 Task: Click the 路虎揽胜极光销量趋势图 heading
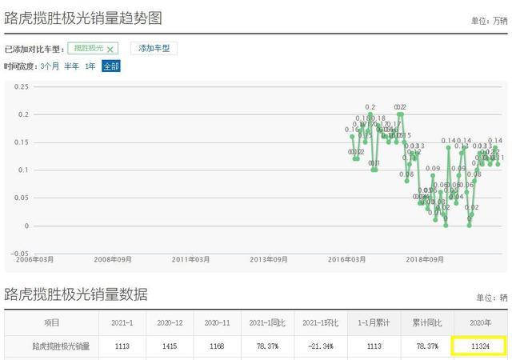pyautogui.click(x=83, y=18)
